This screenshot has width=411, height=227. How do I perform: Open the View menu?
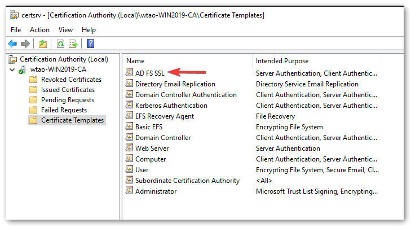[x=65, y=29]
